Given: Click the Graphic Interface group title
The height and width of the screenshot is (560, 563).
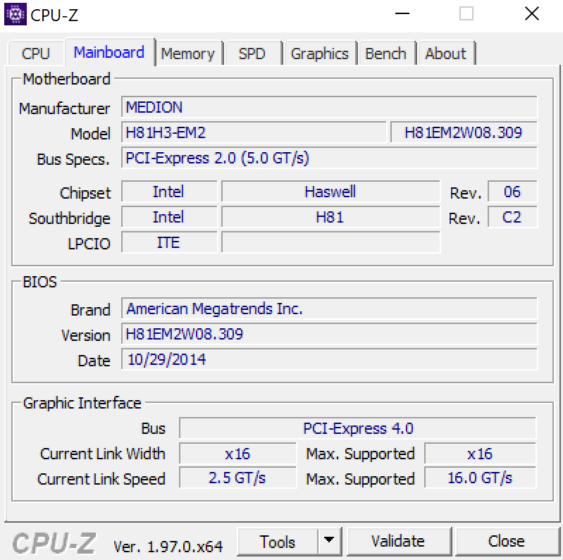Looking at the screenshot, I should [82, 403].
